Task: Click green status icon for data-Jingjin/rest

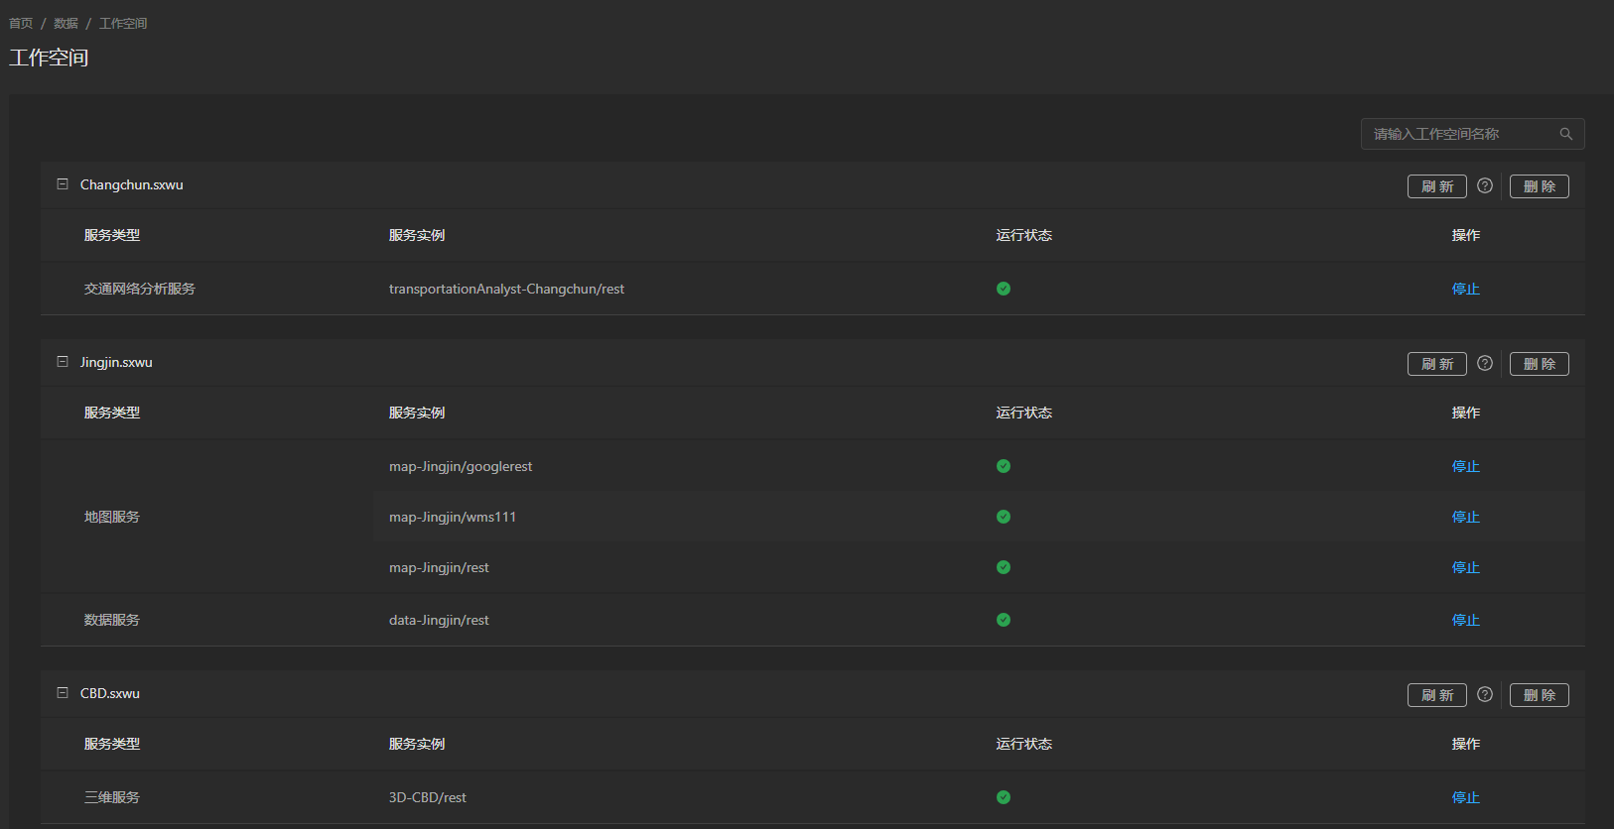Action: pos(1004,620)
